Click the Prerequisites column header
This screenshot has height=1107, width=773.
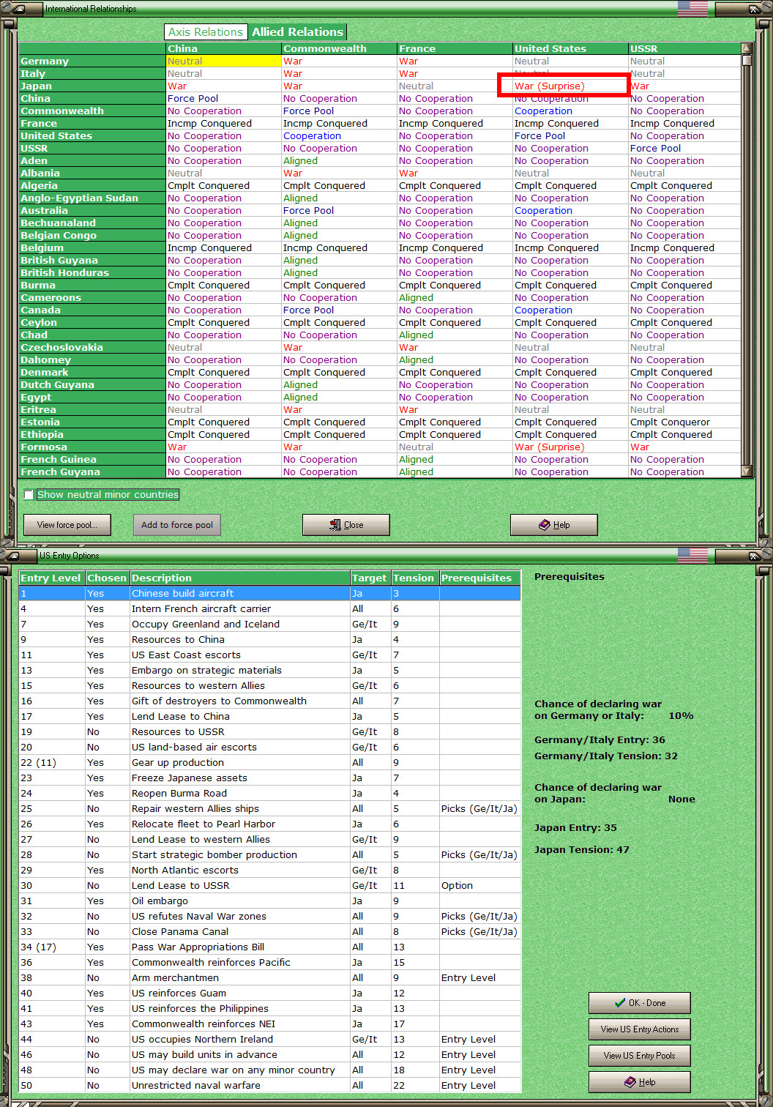click(480, 578)
